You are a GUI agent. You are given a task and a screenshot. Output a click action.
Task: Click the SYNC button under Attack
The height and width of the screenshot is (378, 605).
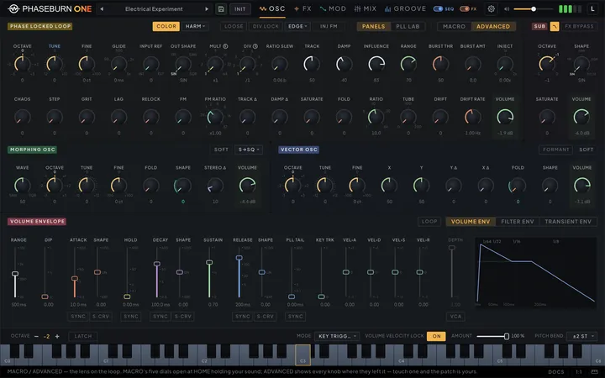78,317
